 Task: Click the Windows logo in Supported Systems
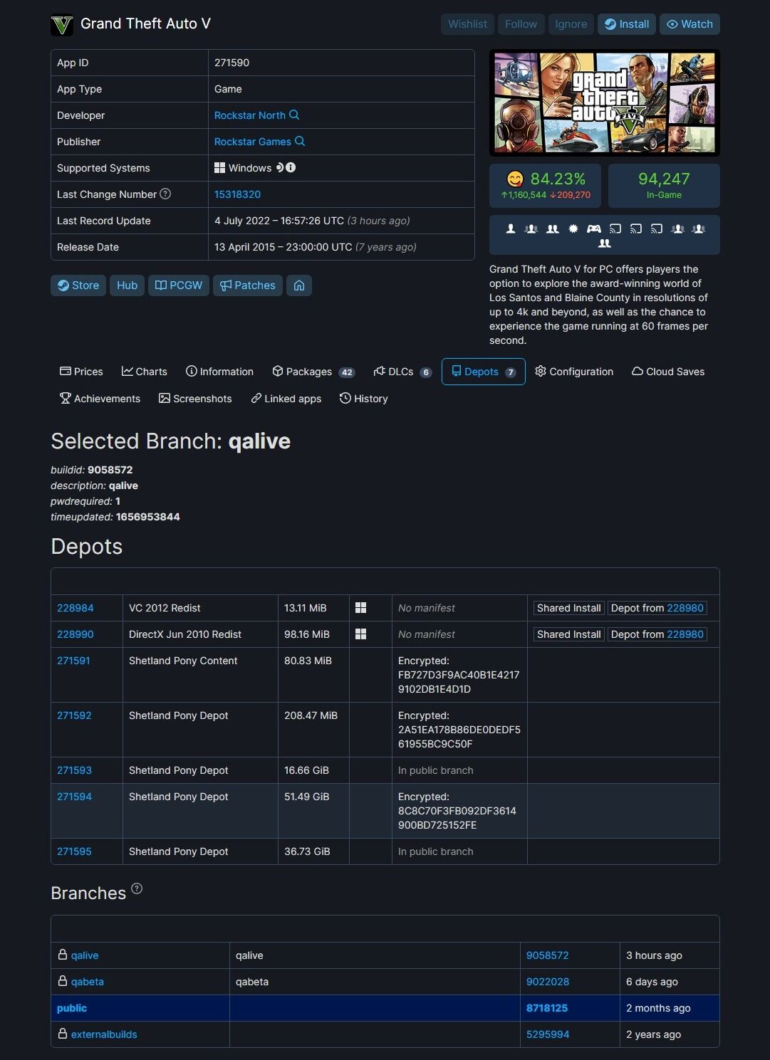tap(219, 168)
